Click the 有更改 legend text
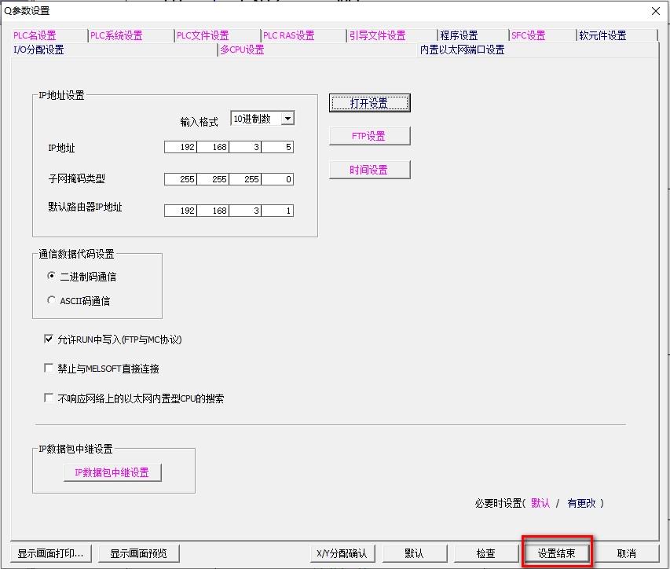 point(581,503)
